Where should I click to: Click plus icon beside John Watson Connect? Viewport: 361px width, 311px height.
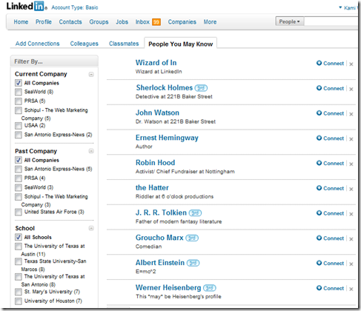click(x=319, y=113)
